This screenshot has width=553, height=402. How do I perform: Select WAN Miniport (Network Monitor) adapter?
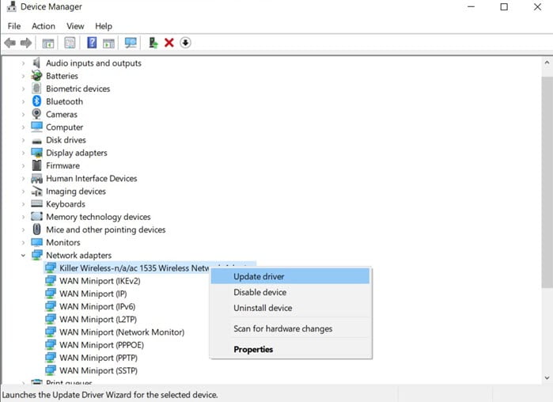[x=122, y=332]
